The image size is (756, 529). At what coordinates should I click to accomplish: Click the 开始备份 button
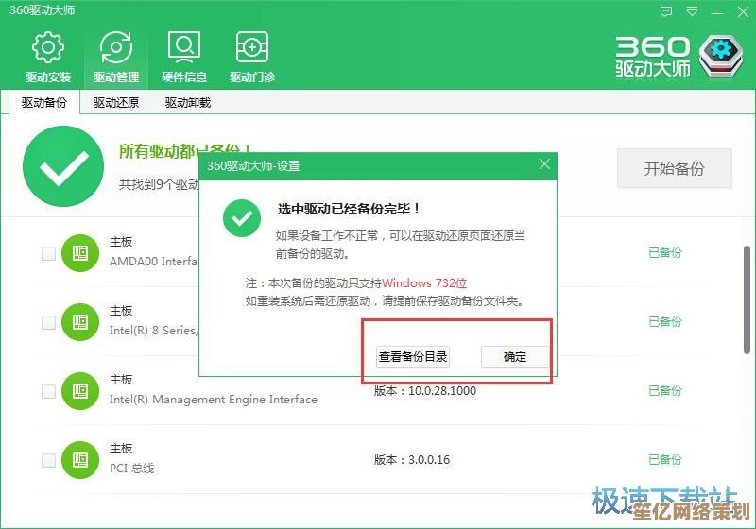click(x=675, y=168)
